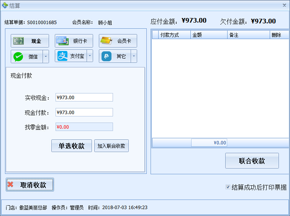290x216 pixels.
Task: Click the 实收现金 input field
Action: coord(84,97)
